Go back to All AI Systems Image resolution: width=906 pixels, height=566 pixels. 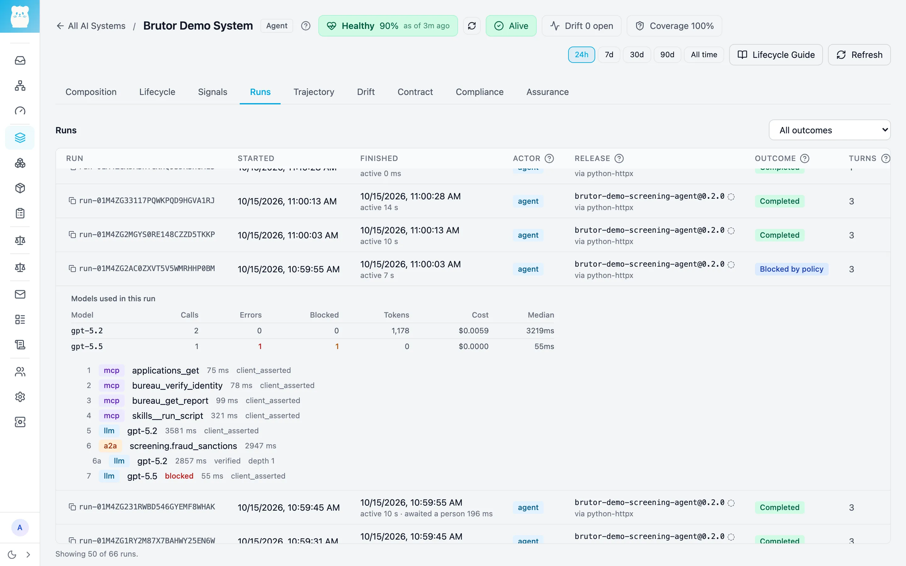91,26
